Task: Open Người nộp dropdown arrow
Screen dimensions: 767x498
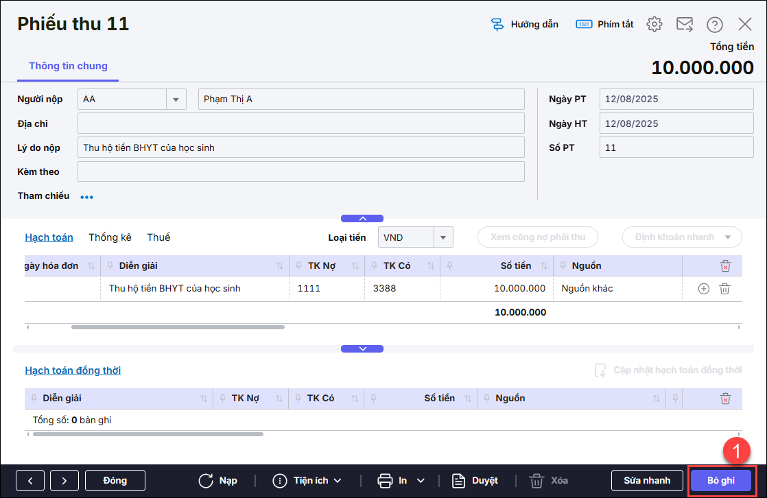Action: click(x=176, y=99)
